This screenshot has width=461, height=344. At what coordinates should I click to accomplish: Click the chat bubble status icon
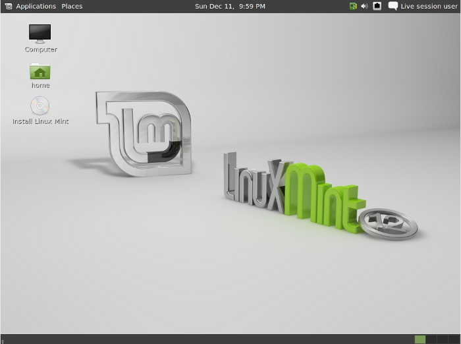coord(393,7)
